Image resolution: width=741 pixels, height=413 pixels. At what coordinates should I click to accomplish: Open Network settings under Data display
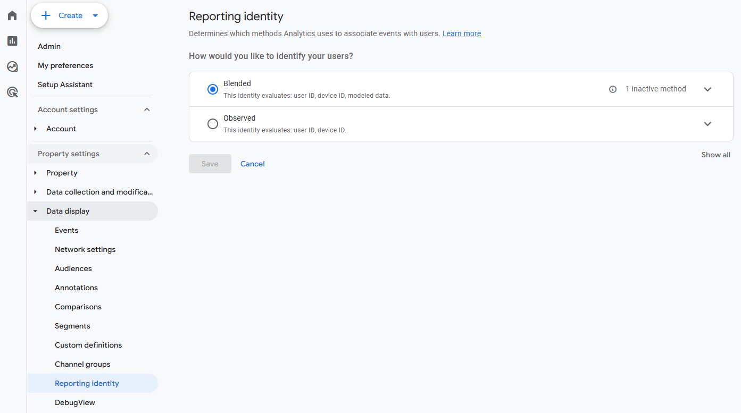click(85, 249)
